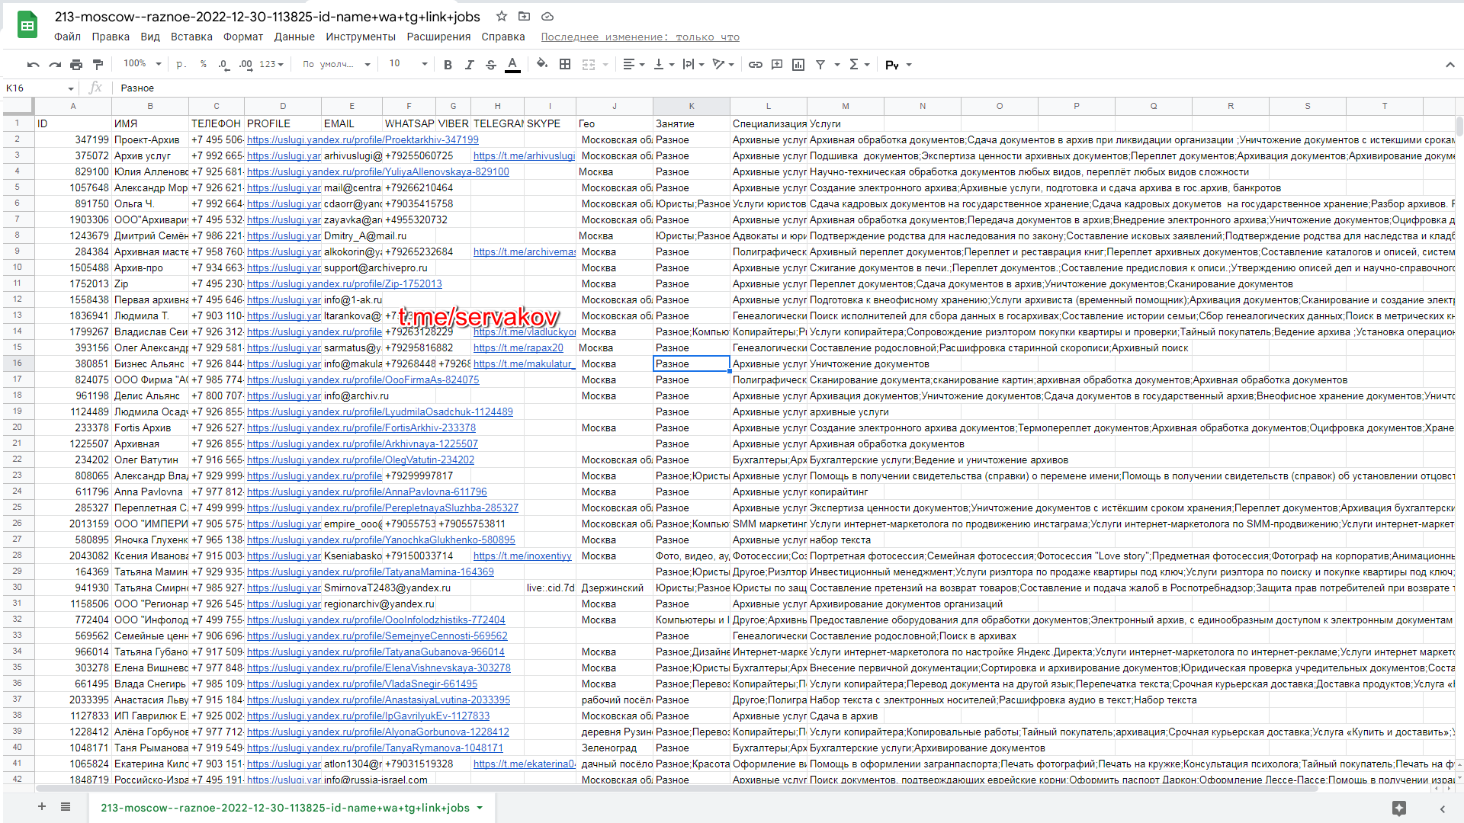This screenshot has width=1464, height=823.
Task: Open the Правка menu
Action: [x=111, y=37]
